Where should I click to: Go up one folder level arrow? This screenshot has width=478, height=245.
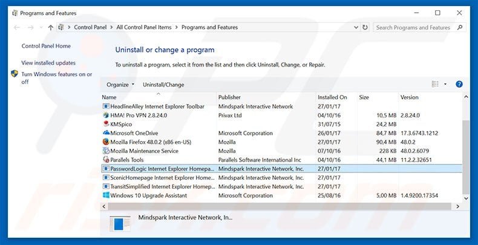(51, 27)
